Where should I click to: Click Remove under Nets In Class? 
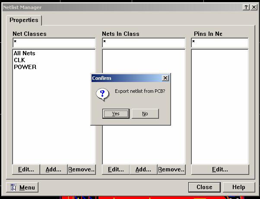[x=171, y=170]
